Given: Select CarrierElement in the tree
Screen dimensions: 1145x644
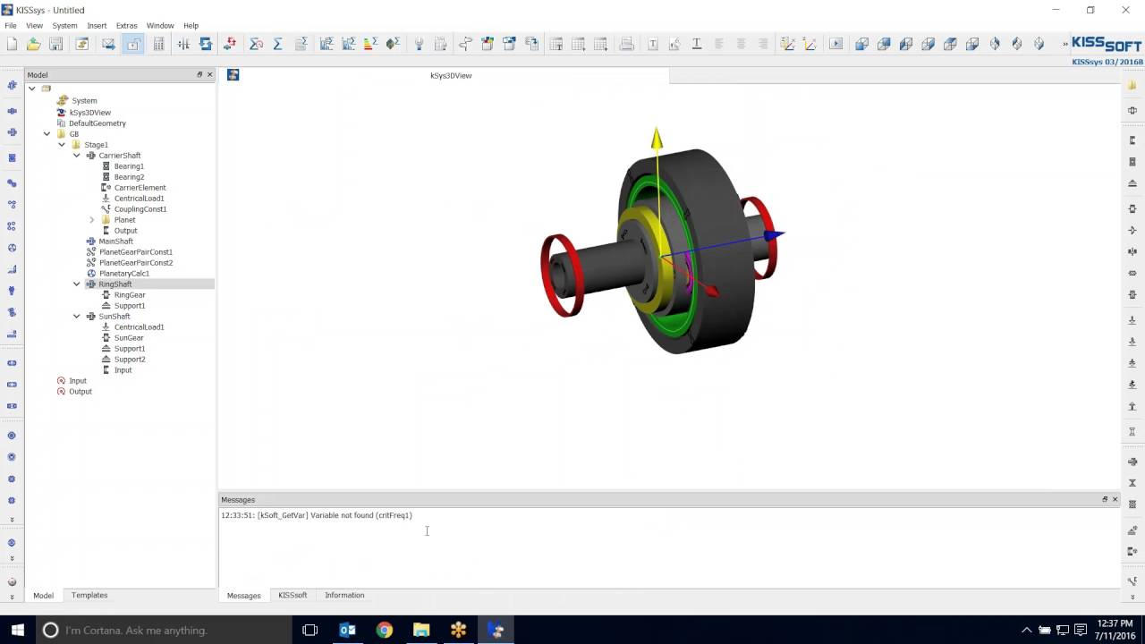Looking at the screenshot, I should tap(140, 188).
